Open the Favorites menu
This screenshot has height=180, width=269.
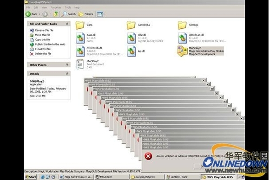point(56,7)
